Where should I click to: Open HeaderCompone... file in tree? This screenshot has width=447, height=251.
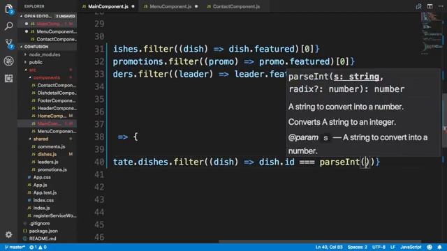coord(47,108)
